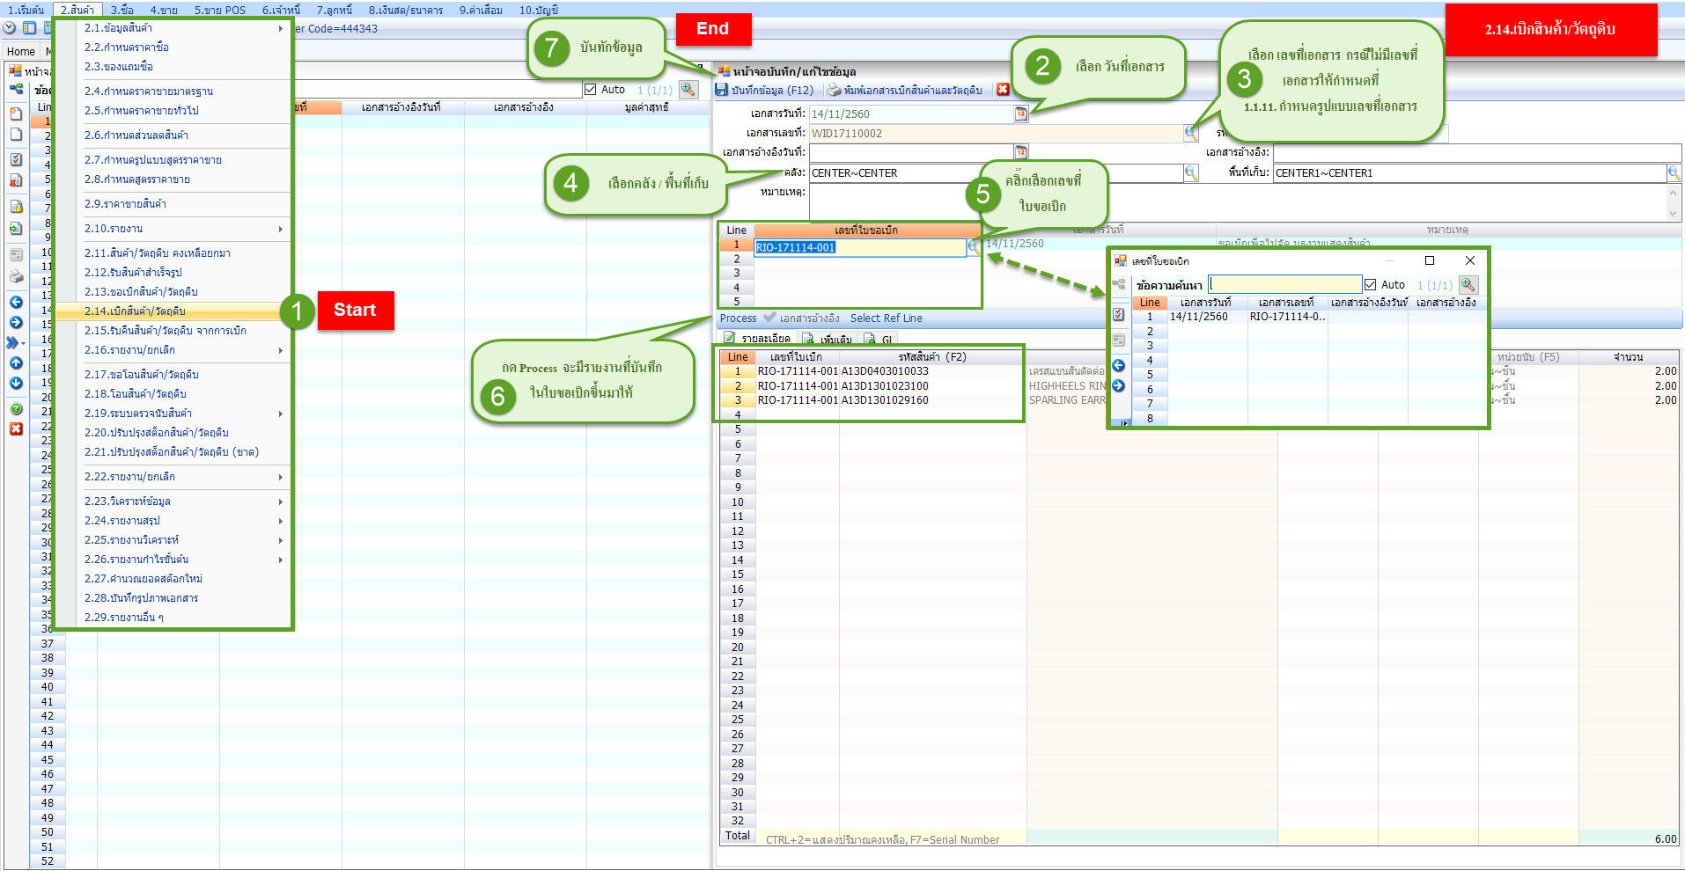1685x871 pixels.
Task: Expand submenu arrow of 2.22.รายงาน/ยกเลิก
Action: point(281,477)
